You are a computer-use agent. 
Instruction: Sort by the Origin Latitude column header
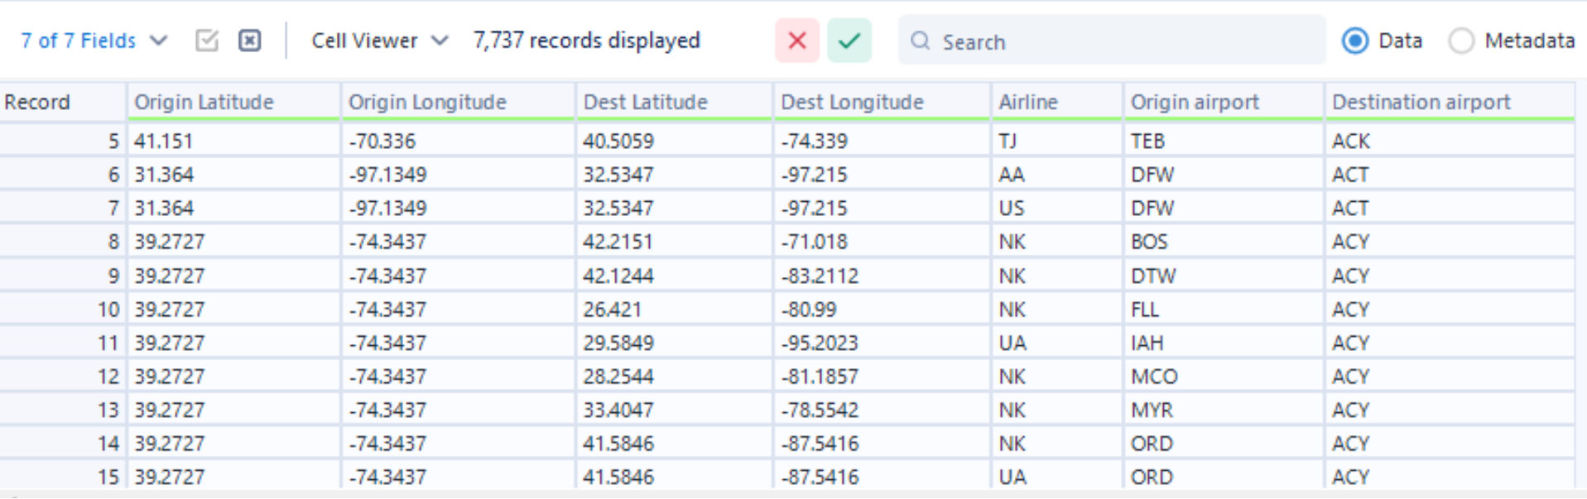coord(204,102)
